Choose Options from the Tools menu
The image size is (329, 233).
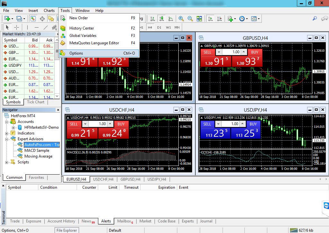[x=76, y=53]
